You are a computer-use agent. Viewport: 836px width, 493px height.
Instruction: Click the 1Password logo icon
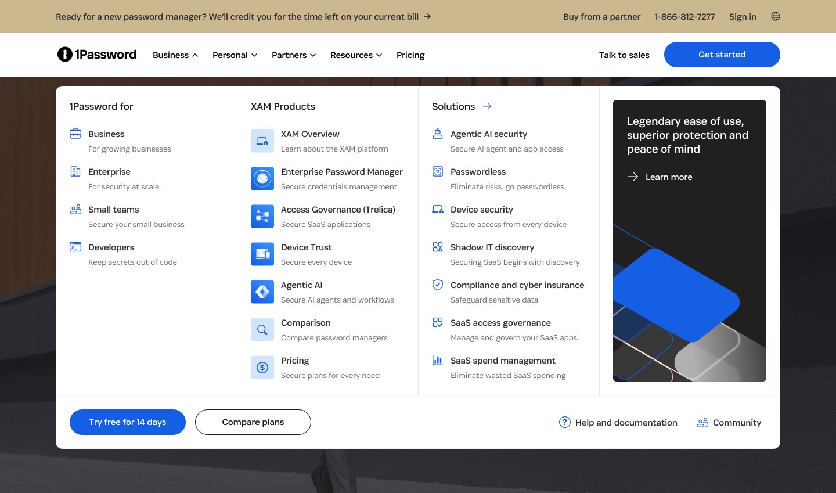pyautogui.click(x=64, y=55)
